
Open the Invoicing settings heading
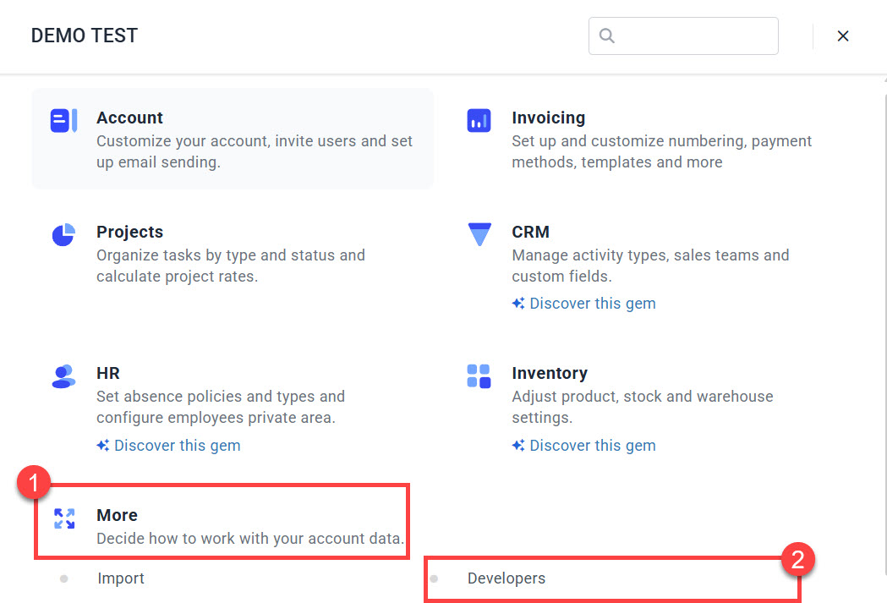tap(548, 118)
